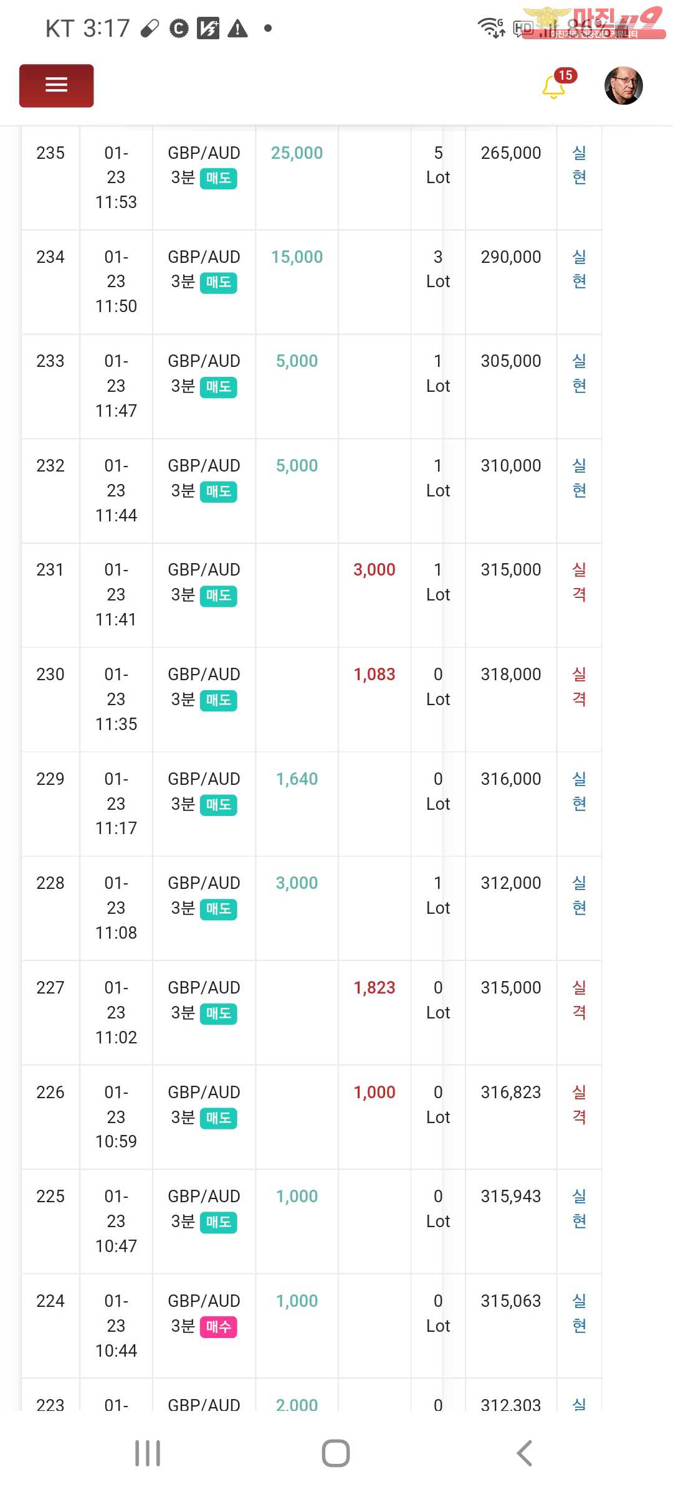The image size is (673, 1495).
Task: Select row number 234
Action: pos(50,257)
